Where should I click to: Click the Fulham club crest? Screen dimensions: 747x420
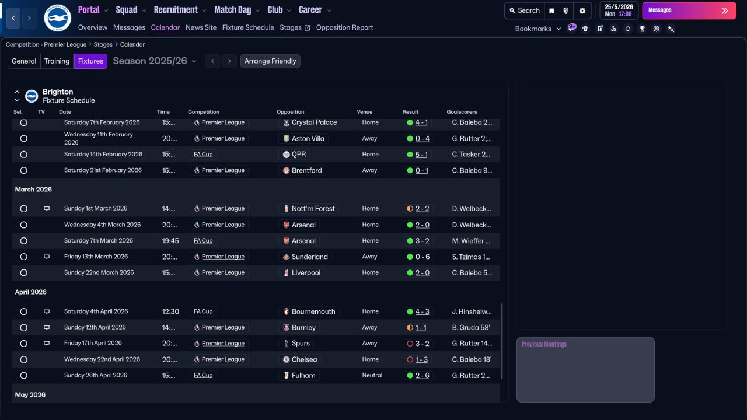click(x=286, y=376)
